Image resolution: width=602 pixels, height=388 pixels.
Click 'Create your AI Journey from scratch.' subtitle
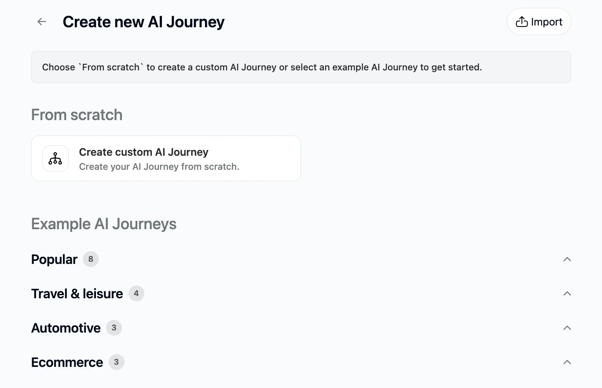coord(159,167)
